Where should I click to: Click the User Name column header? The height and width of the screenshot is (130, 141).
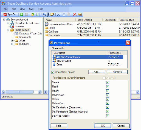click(79, 53)
